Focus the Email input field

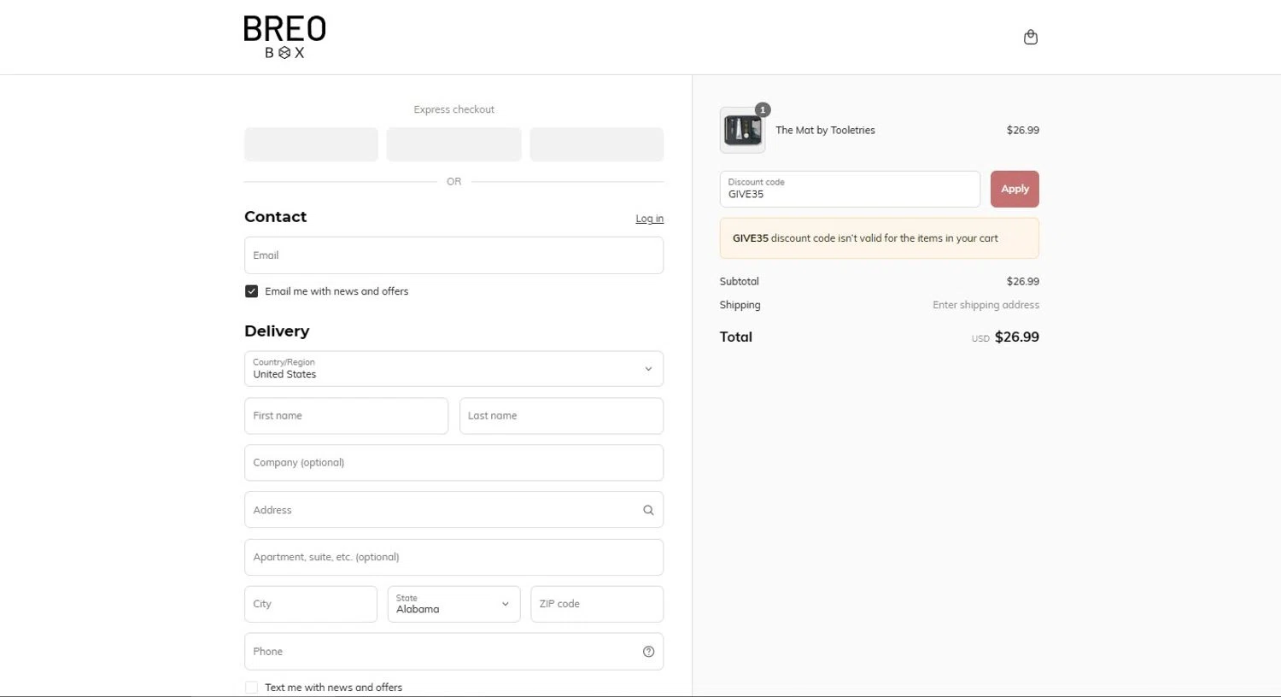coord(453,255)
